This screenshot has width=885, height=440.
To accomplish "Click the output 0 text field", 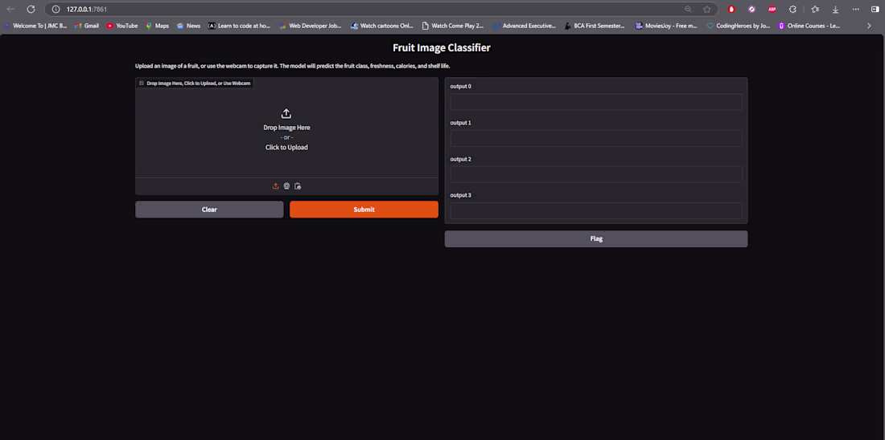I will 596,102.
